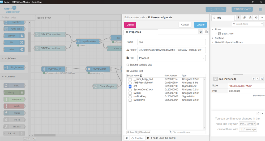
Task: Open the help book sidebar tab
Action: pos(244,18)
